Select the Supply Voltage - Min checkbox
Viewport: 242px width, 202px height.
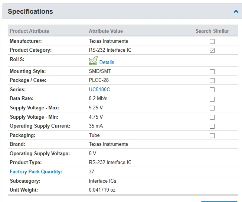(212, 118)
